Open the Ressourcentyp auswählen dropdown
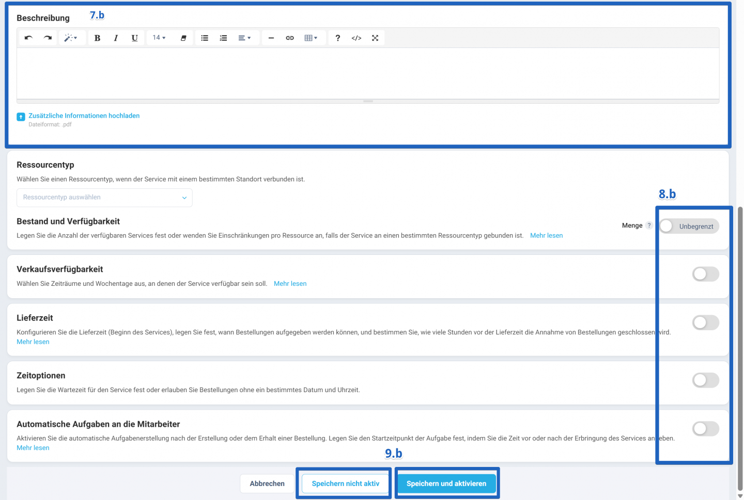Screen dimensions: 744x500 tap(104, 198)
